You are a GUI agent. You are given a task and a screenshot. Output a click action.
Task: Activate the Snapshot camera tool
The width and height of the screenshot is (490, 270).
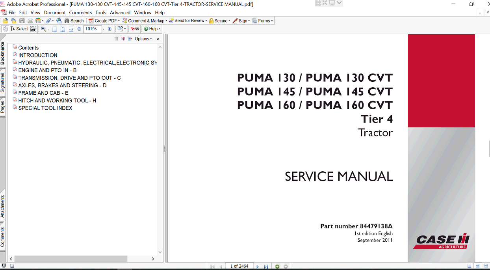point(33,29)
